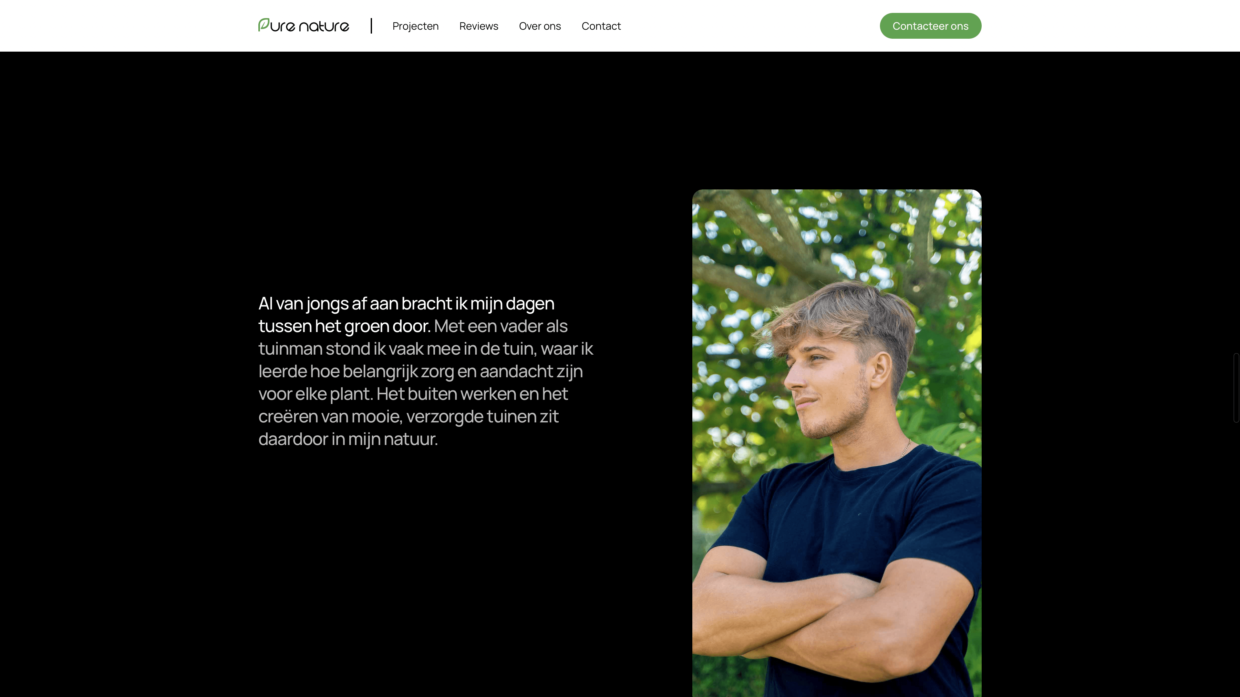Go to the Reviews page
The image size is (1240, 697).
point(479,26)
